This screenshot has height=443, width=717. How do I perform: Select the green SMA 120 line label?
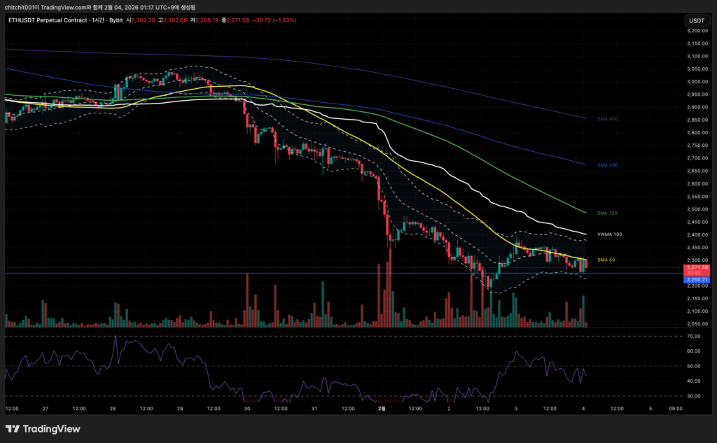[607, 212]
